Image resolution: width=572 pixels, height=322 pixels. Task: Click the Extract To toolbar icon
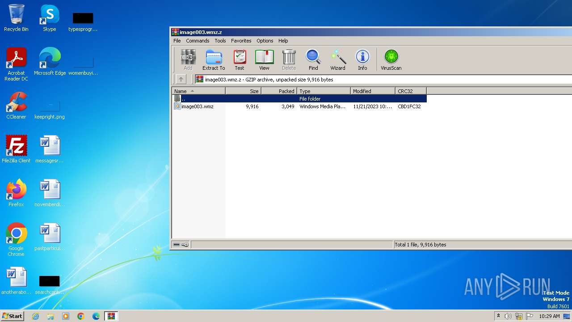[x=214, y=60]
